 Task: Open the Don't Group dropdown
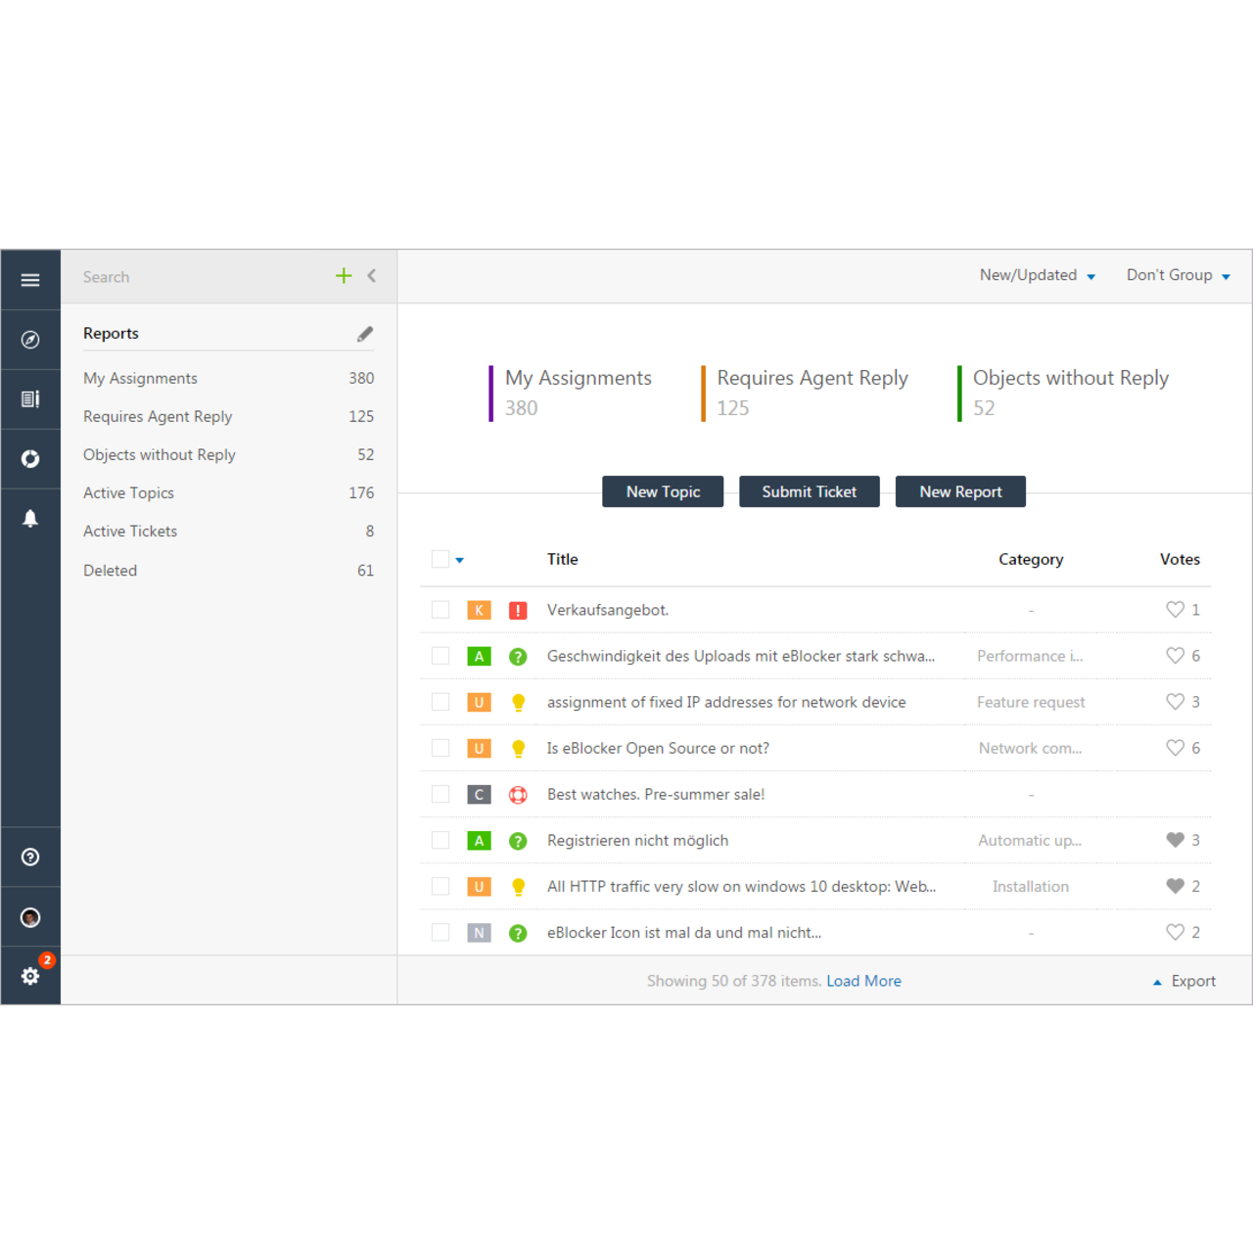[x=1177, y=275]
